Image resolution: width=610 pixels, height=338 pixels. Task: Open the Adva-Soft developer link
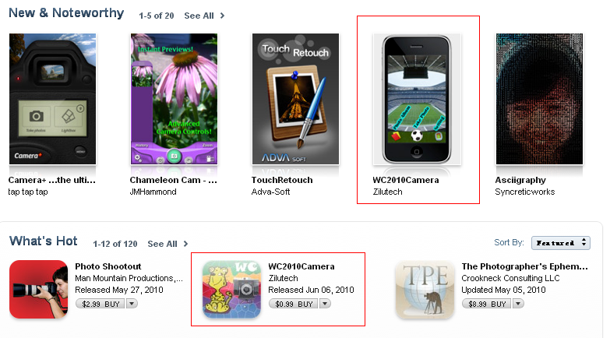coord(271,192)
